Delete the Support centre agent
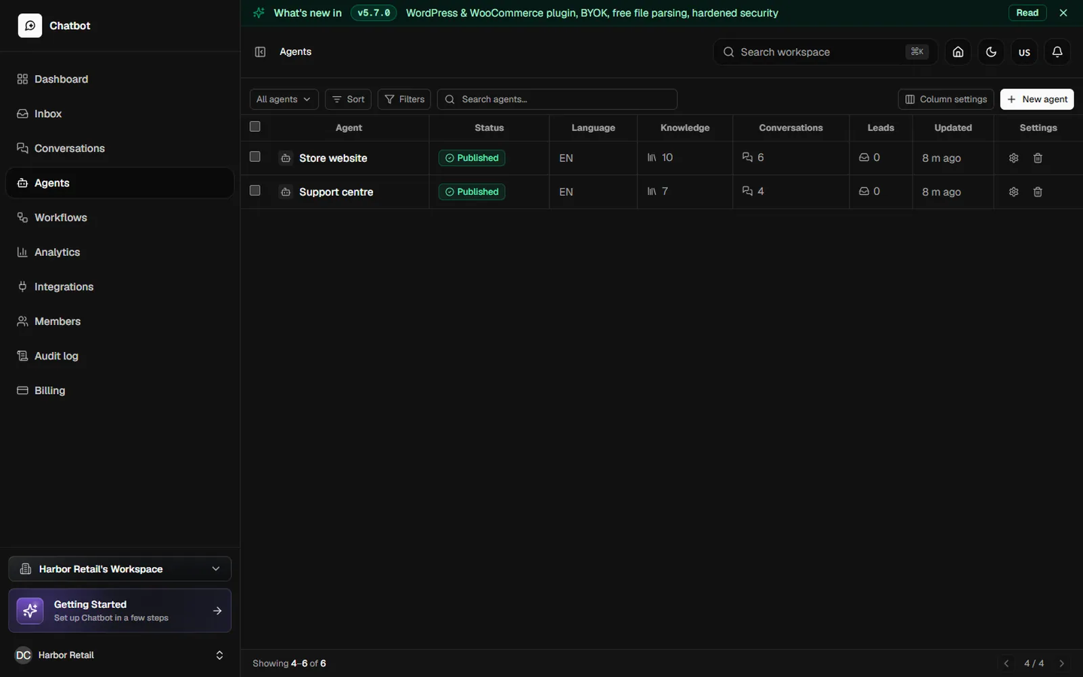The width and height of the screenshot is (1083, 677). click(1038, 192)
